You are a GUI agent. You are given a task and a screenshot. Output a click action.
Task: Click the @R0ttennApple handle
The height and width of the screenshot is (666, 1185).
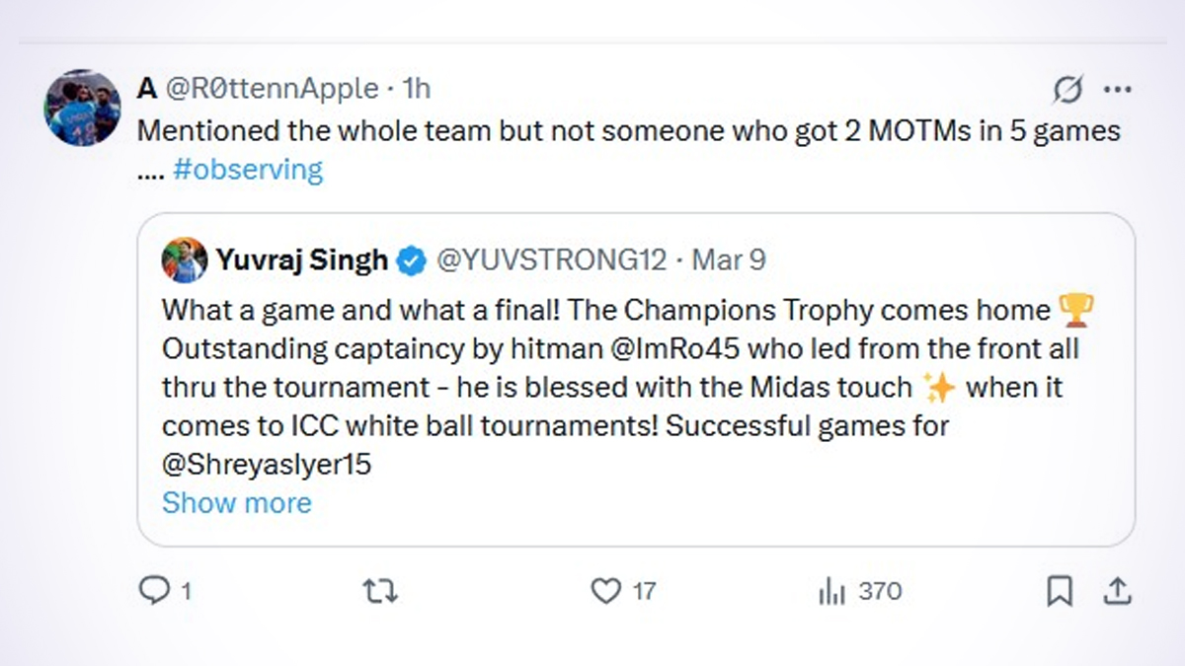pyautogui.click(x=272, y=89)
